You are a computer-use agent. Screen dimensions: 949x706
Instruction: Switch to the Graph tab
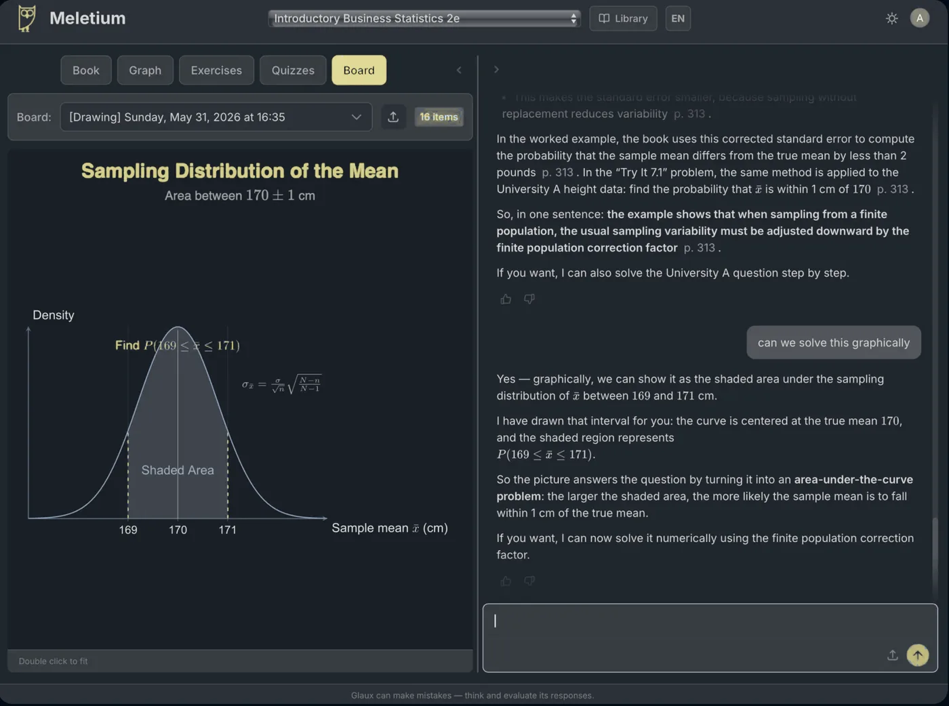pos(145,70)
